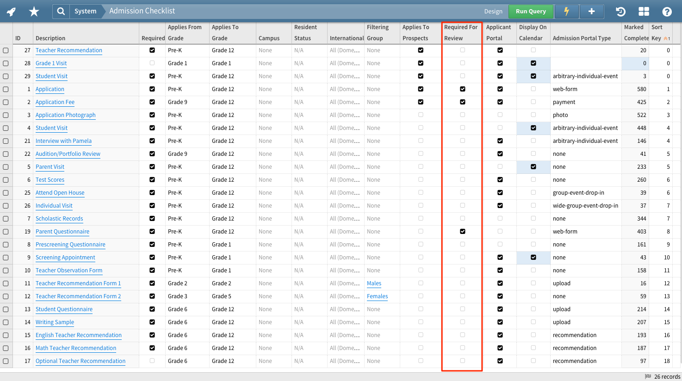Toggle Applicant Portal for Test Scores row

(500, 179)
